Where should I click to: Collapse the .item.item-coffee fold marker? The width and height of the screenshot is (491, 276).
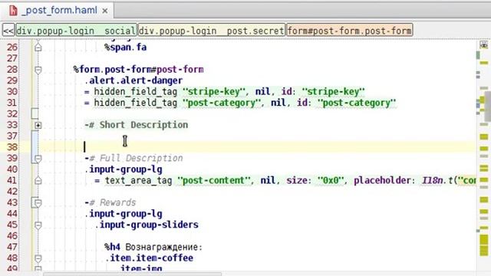(38, 258)
